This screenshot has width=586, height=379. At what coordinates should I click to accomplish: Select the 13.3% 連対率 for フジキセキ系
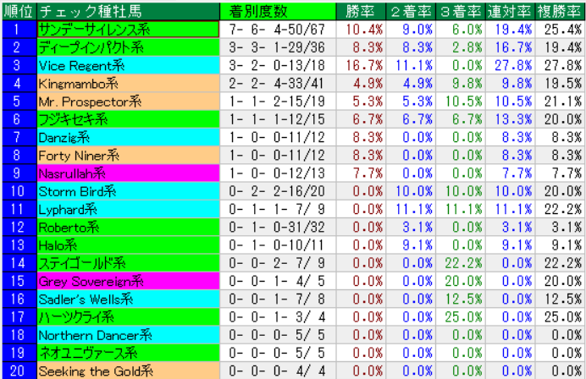click(513, 119)
